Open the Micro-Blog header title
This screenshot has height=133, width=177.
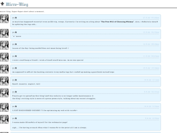(17, 4)
